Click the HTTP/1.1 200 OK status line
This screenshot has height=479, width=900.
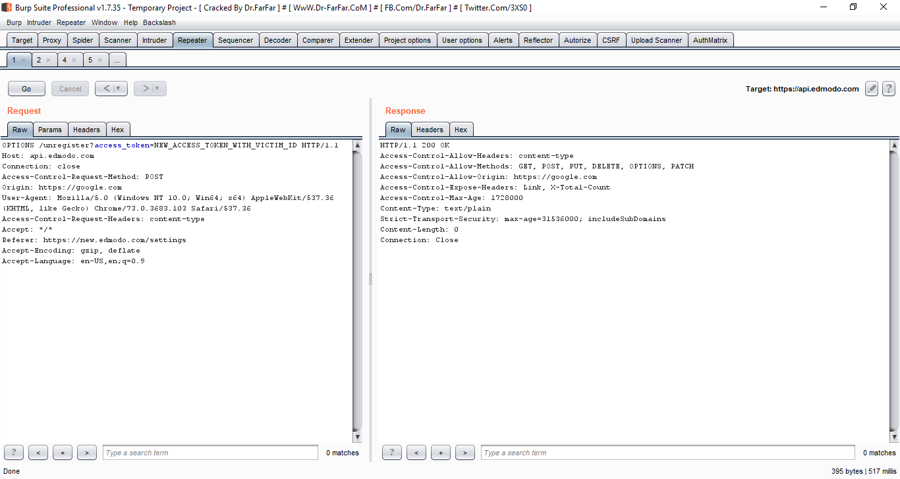click(415, 145)
